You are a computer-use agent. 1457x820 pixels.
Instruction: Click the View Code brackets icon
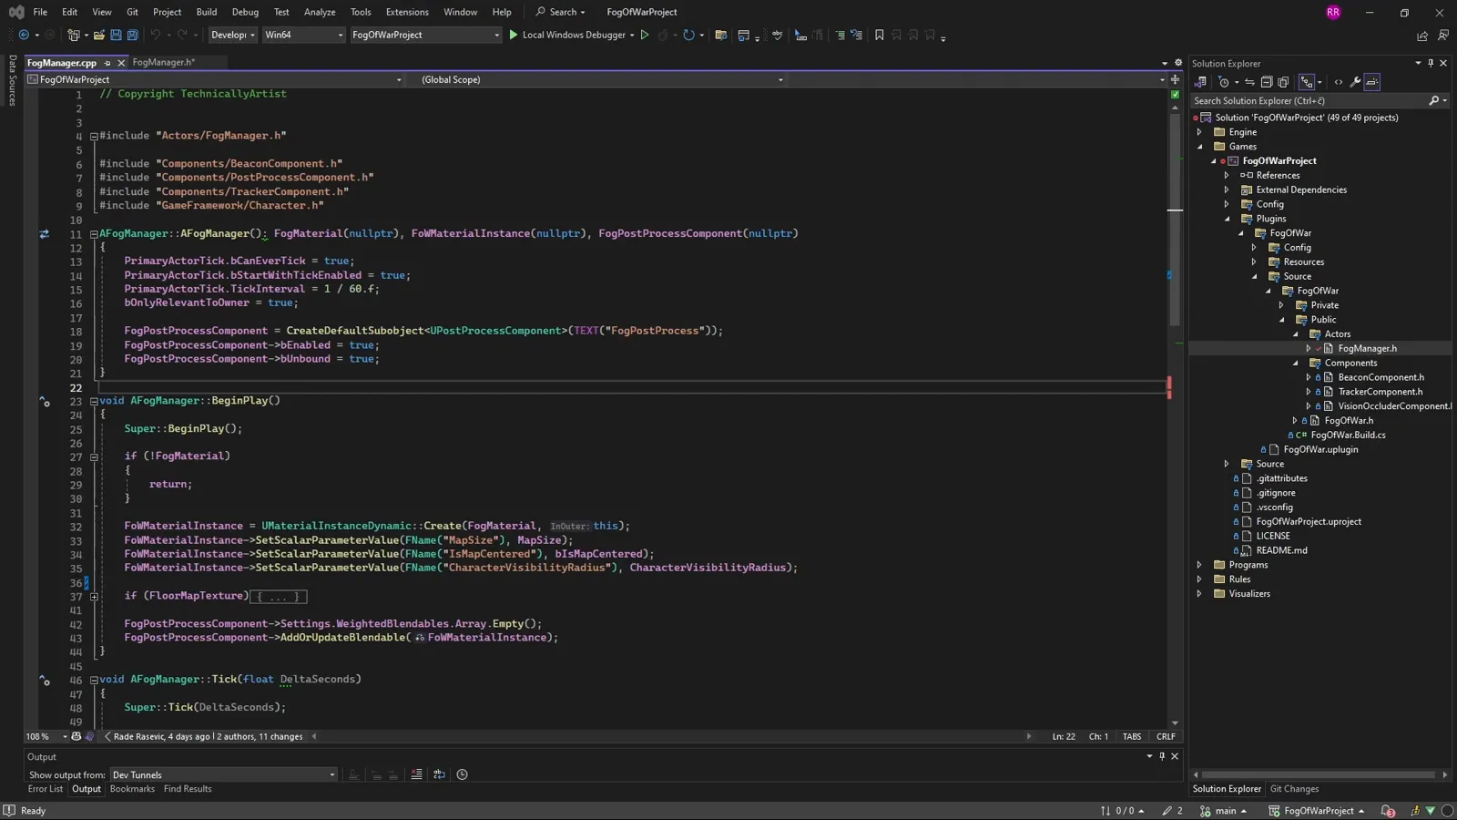coord(1339,82)
